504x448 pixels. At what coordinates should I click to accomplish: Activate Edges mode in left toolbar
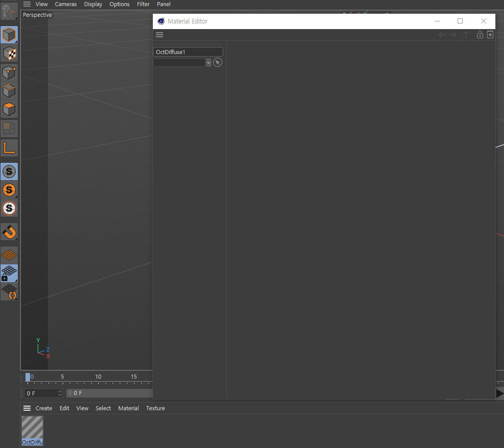click(x=9, y=91)
